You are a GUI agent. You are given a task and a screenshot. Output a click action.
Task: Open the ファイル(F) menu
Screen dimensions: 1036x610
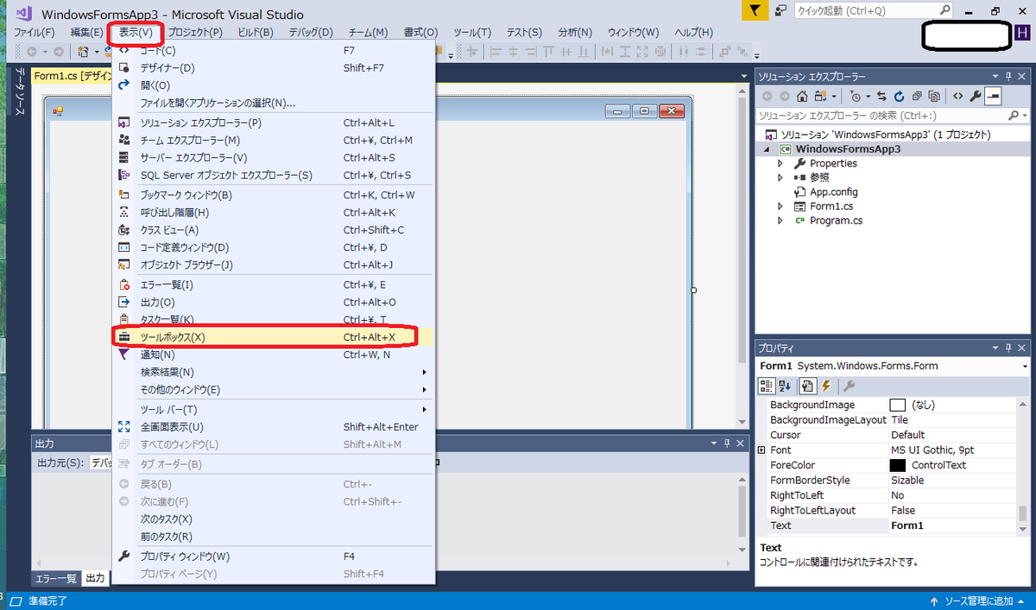tap(35, 32)
